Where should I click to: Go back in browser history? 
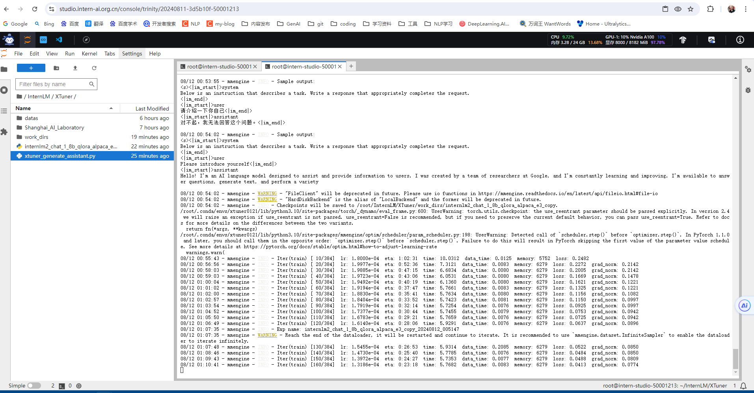pyautogui.click(x=7, y=9)
